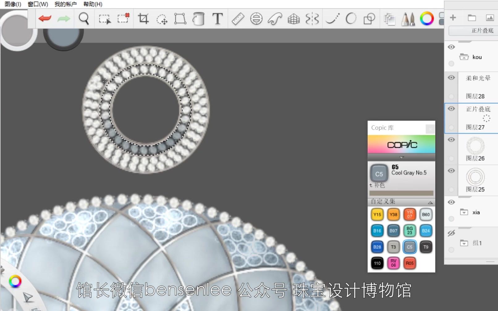
Task: Open the lagoon color wheel icon
Action: (x=15, y=281)
